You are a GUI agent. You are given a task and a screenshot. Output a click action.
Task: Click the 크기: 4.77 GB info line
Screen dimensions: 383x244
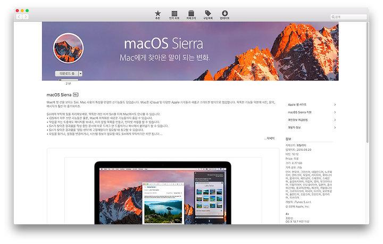[294, 163]
